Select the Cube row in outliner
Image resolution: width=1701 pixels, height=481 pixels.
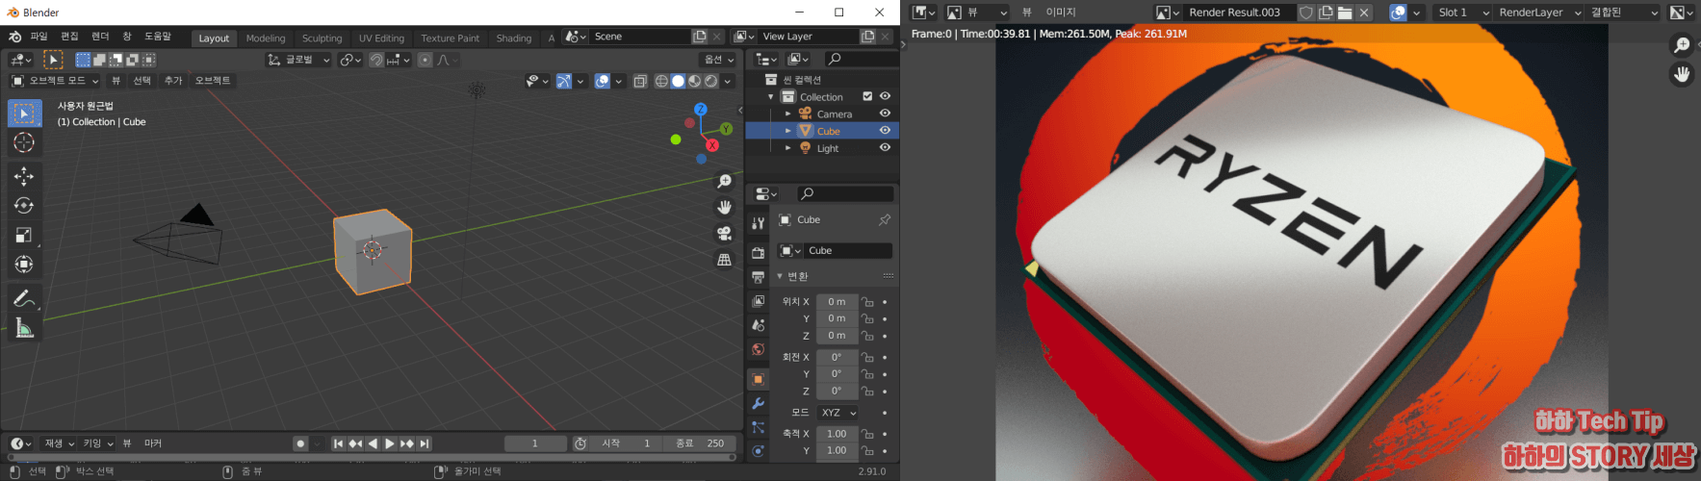[823, 131]
